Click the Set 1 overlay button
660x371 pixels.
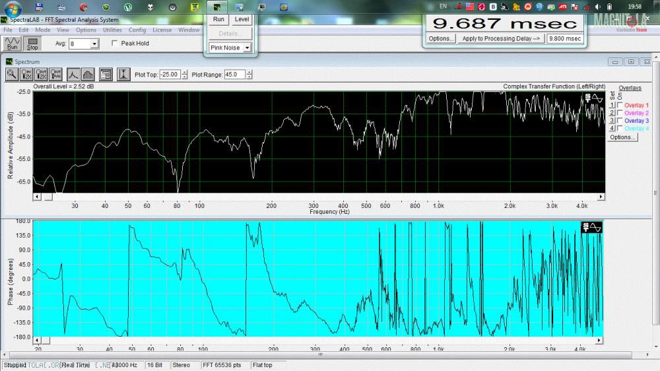612,105
